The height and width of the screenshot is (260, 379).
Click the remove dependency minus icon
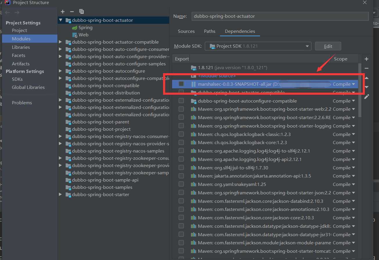pyautogui.click(x=367, y=68)
